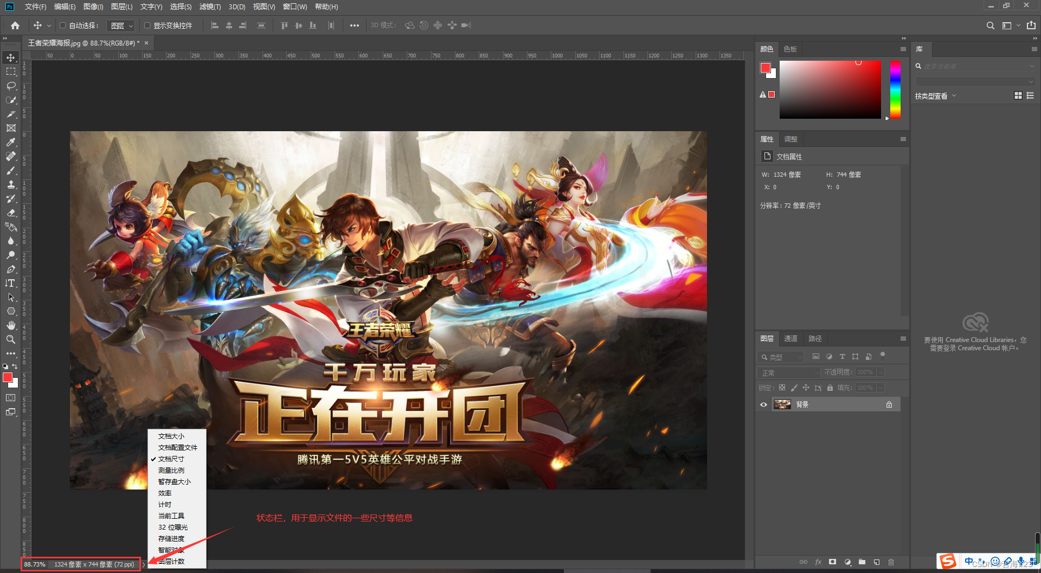Select the History Brush tool
The image size is (1041, 573).
pyautogui.click(x=11, y=198)
